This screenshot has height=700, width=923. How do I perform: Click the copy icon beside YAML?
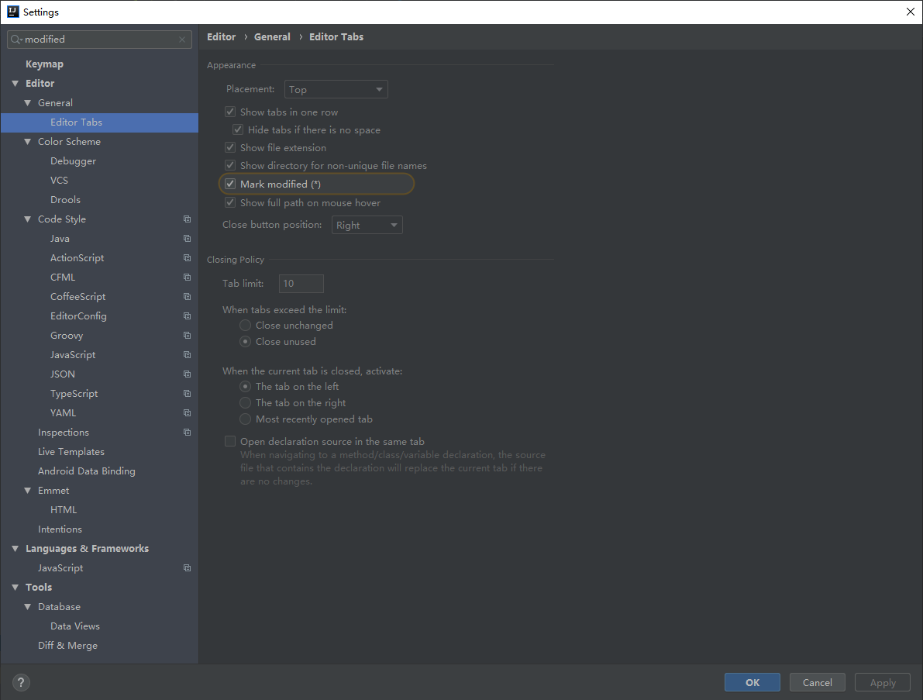188,412
